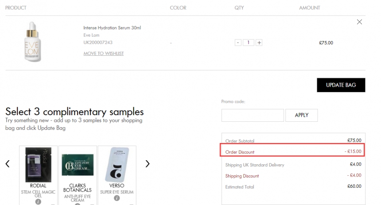
Task: Click the Order Discount row
Action: coord(292,152)
